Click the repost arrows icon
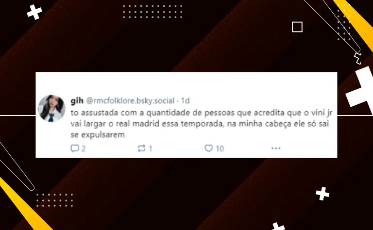Viewport: 373px width, 230px height. (141, 148)
